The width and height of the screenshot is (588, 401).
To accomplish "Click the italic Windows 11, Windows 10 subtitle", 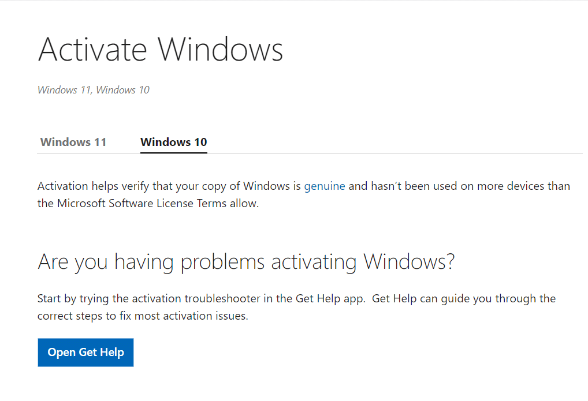I will click(94, 90).
